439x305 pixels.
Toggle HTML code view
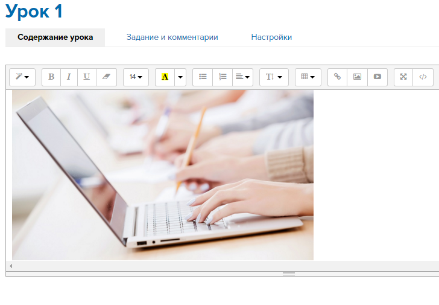pyautogui.click(x=423, y=77)
